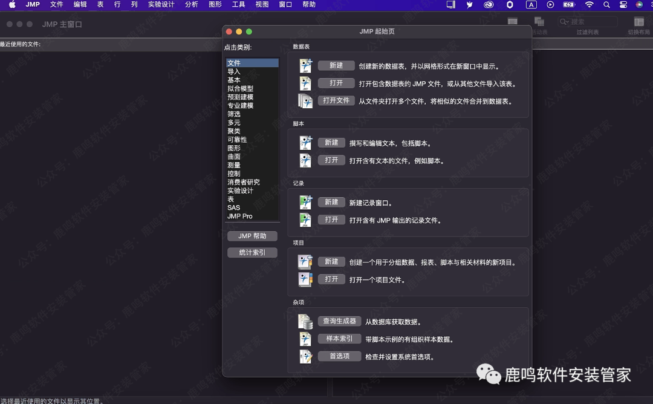Open the 查询生成器 query builder

[339, 321]
